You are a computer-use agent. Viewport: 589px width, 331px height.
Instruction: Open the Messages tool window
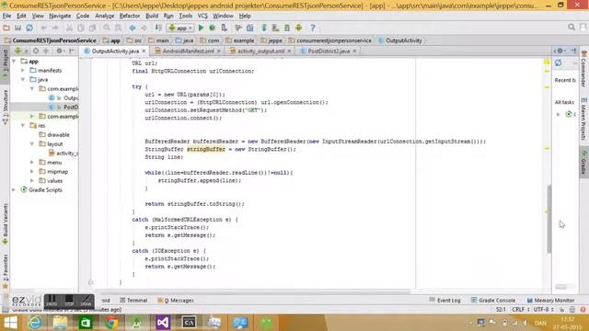click(x=176, y=301)
